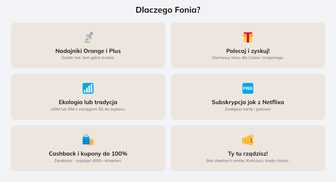Click the red gift box icon

[248, 37]
